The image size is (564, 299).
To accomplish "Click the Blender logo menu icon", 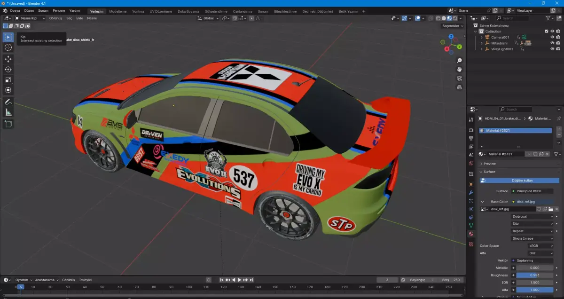I will pyautogui.click(x=5, y=10).
